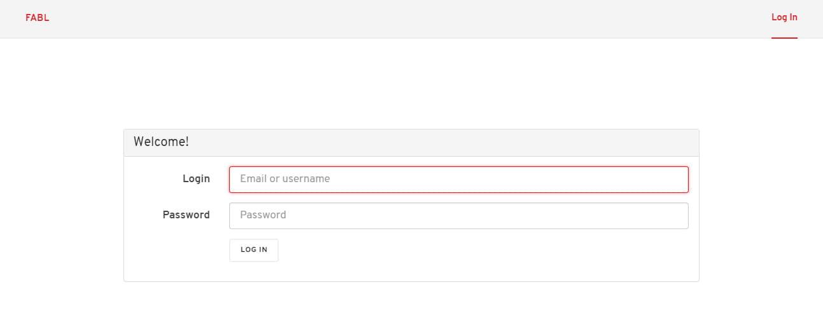This screenshot has height=311, width=823.
Task: Focus the Email or username field
Action: (x=458, y=179)
